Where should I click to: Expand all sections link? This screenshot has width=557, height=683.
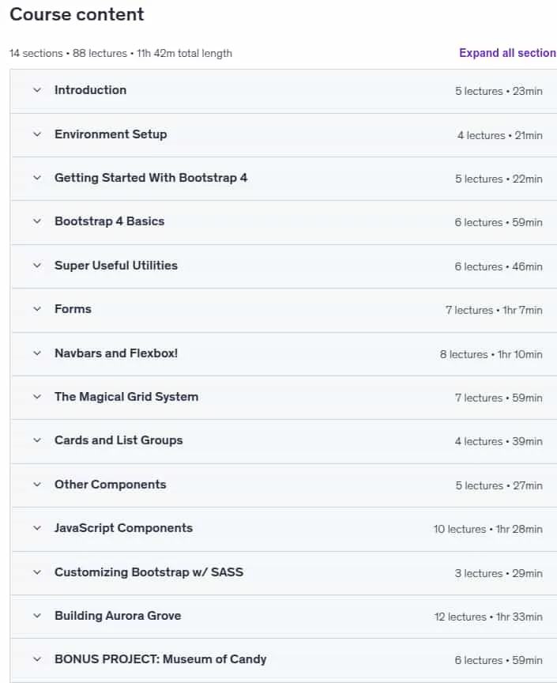(507, 53)
